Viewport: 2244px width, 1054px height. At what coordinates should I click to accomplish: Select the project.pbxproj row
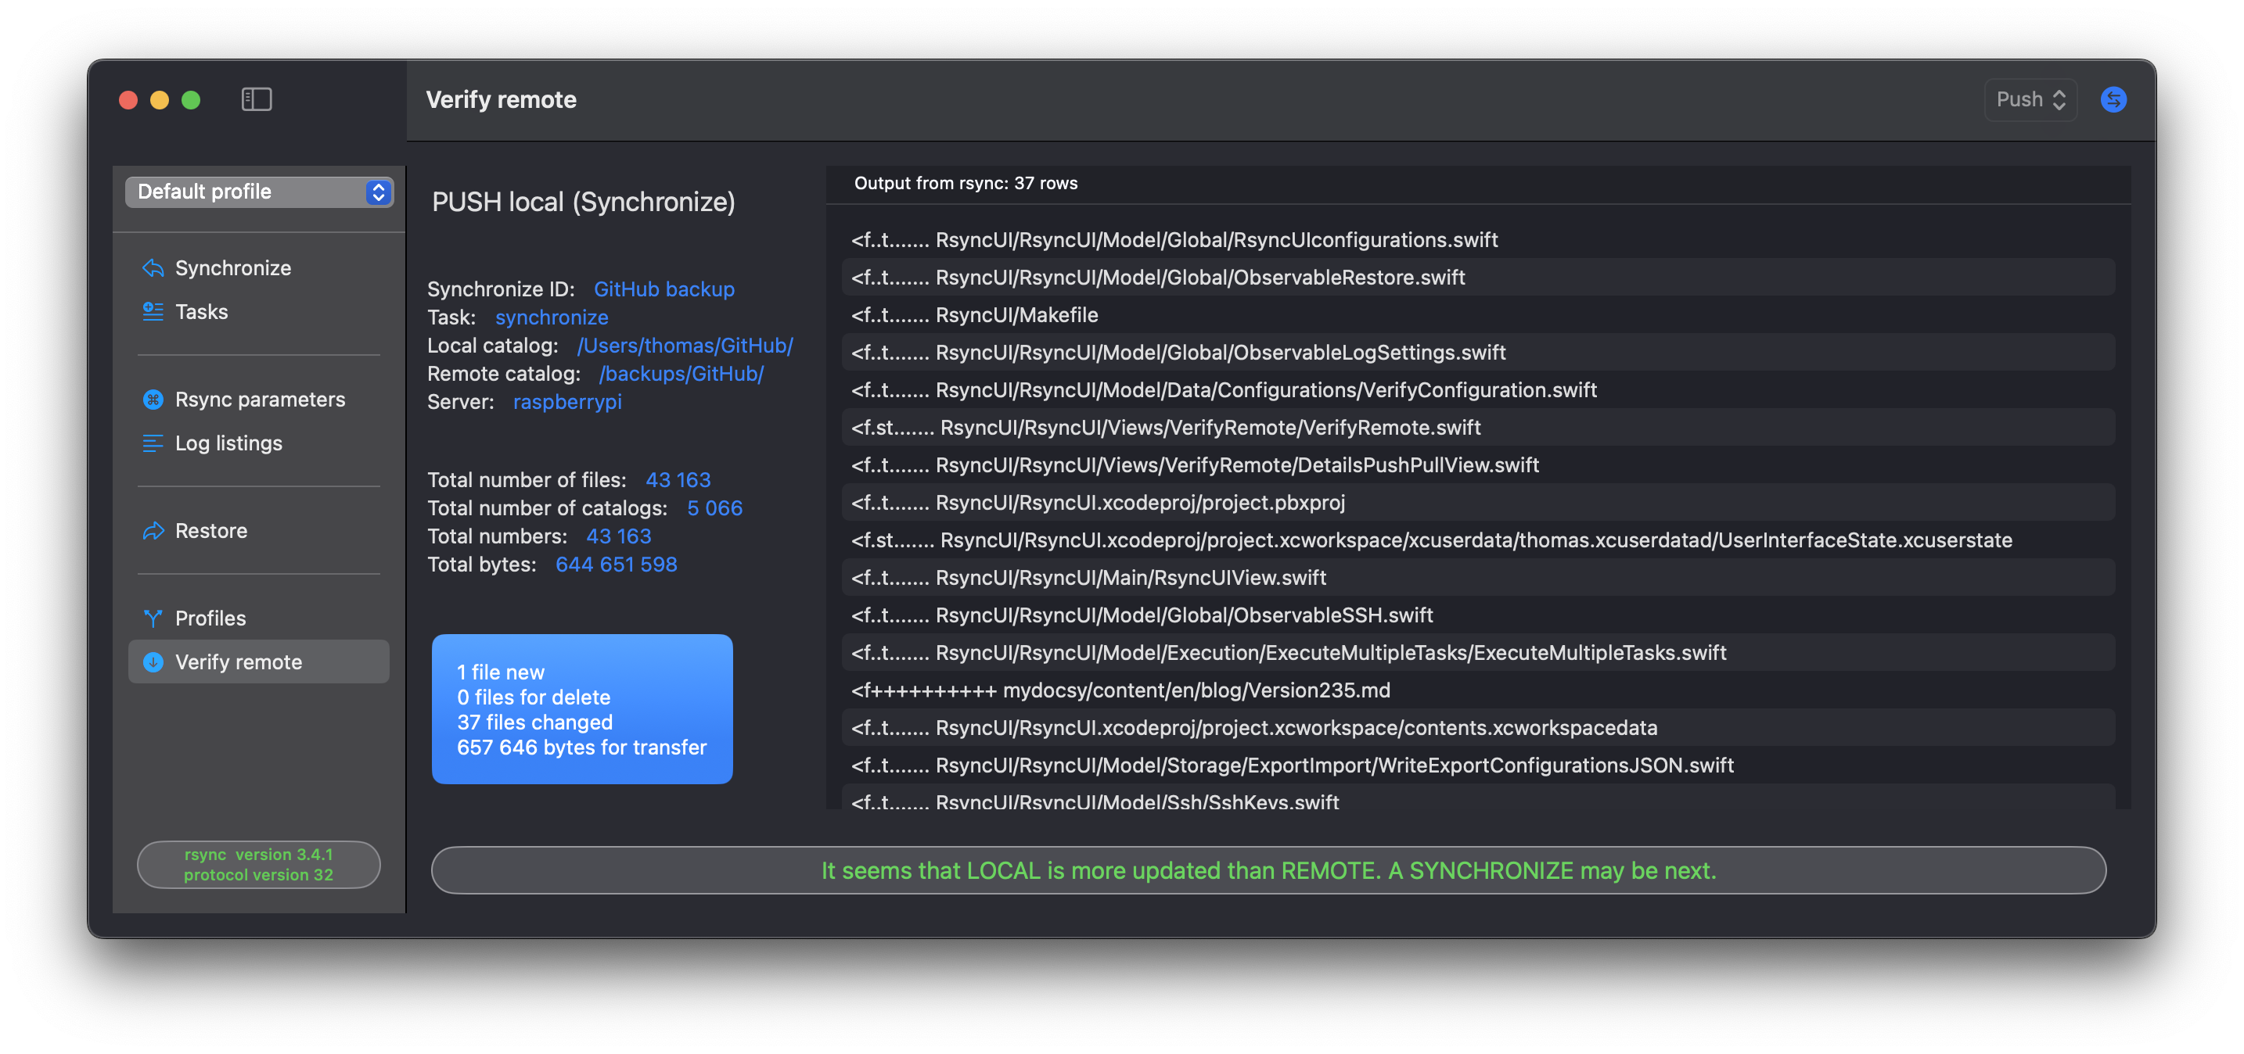point(1478,502)
